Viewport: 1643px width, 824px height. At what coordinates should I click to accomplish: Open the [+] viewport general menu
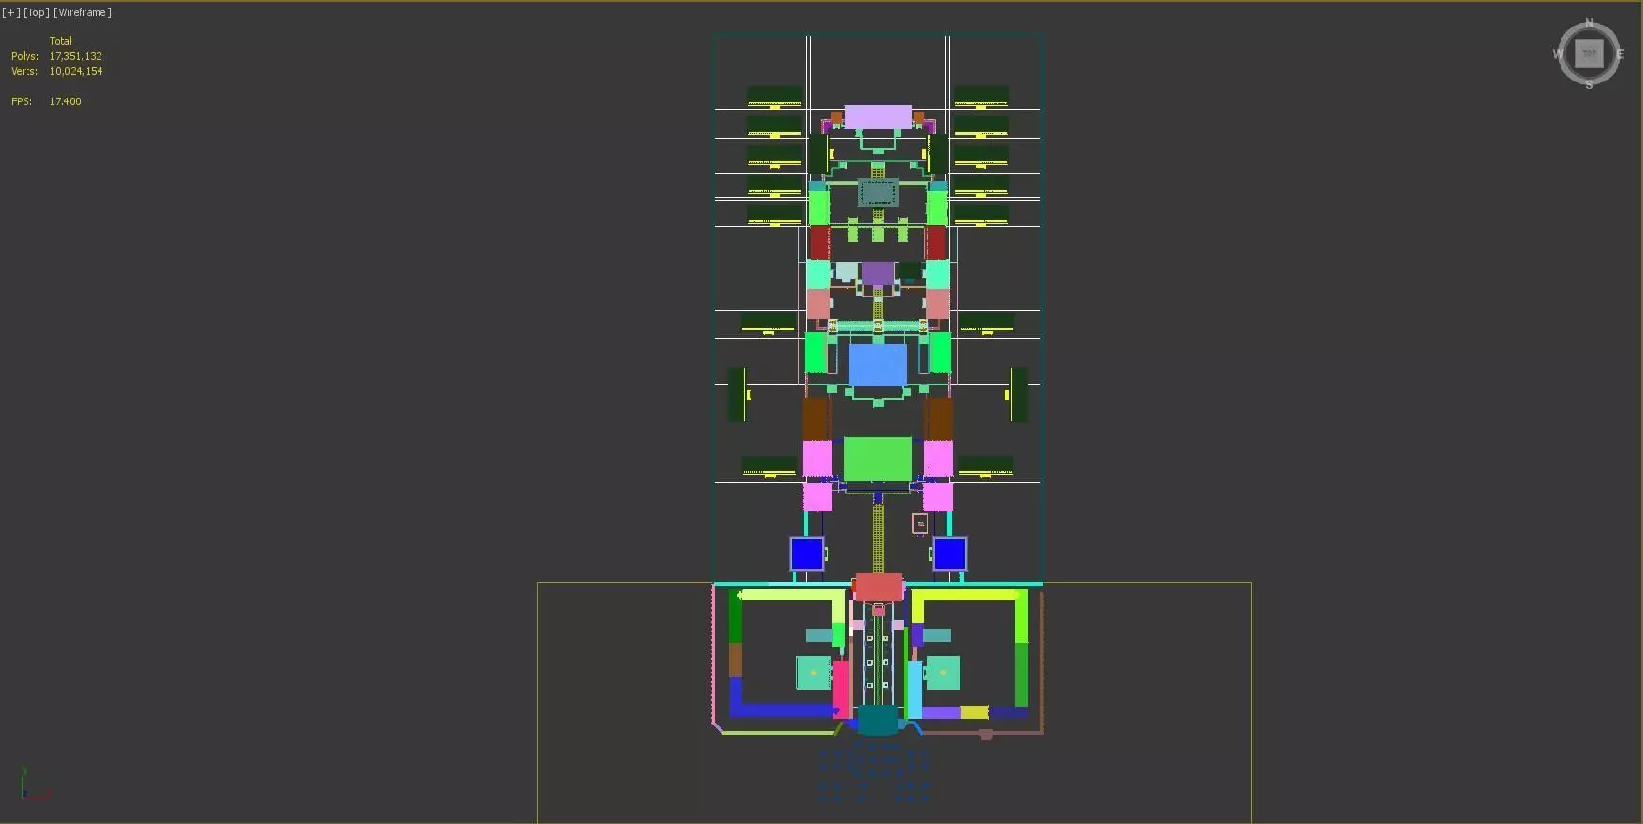[10, 12]
